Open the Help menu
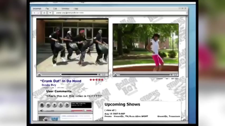This screenshot has width=225, height=126. point(76,9)
